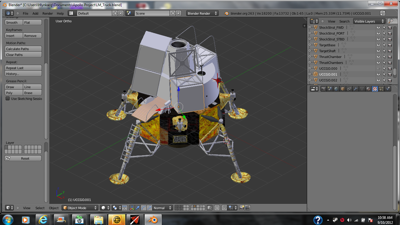This screenshot has height=225, width=400.
Task: Open the Scene properties tab
Action: [x=330, y=89]
